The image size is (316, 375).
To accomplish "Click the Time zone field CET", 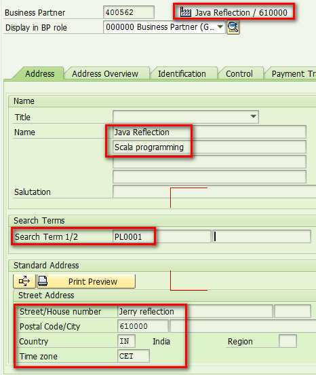I will tap(134, 356).
